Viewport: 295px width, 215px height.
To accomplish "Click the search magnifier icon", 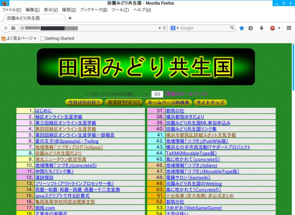I will [232, 28].
